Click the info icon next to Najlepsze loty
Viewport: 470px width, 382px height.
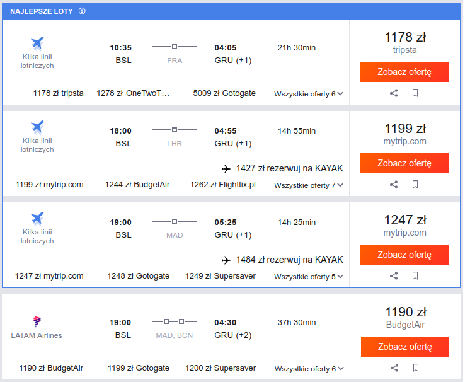point(82,11)
